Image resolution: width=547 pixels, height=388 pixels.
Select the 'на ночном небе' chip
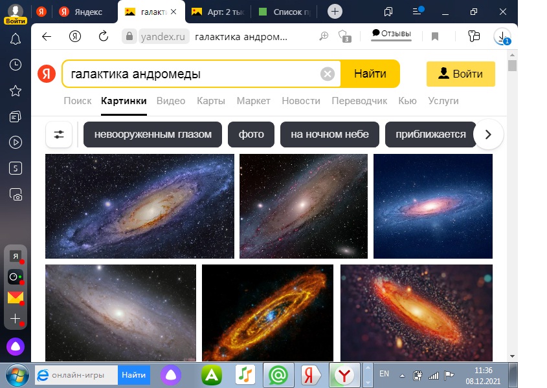tap(329, 135)
